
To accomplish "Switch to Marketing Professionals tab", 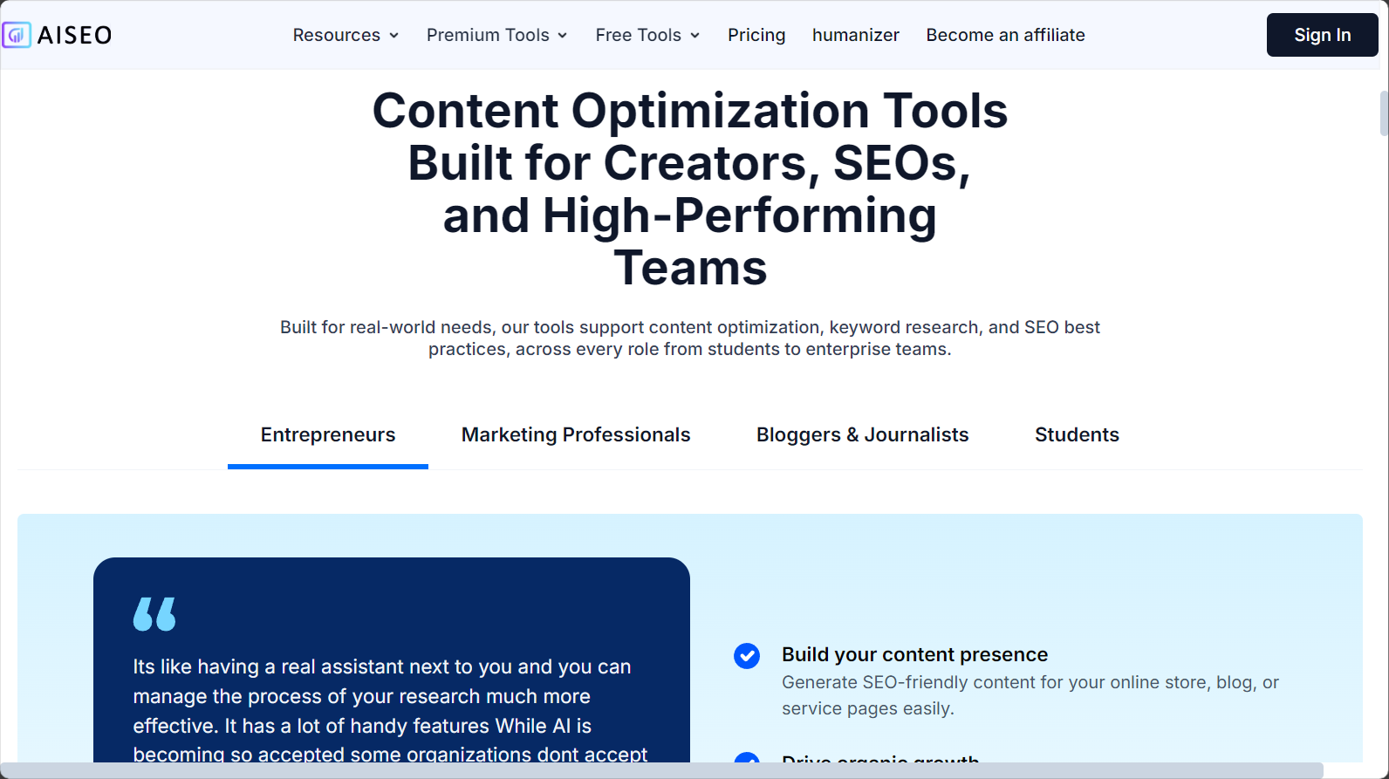I will pos(576,434).
